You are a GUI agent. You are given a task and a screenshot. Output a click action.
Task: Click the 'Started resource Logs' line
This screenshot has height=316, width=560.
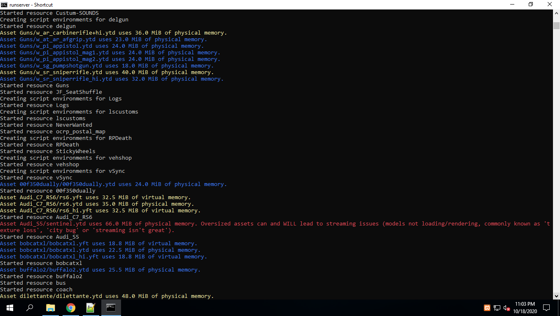[x=35, y=105]
